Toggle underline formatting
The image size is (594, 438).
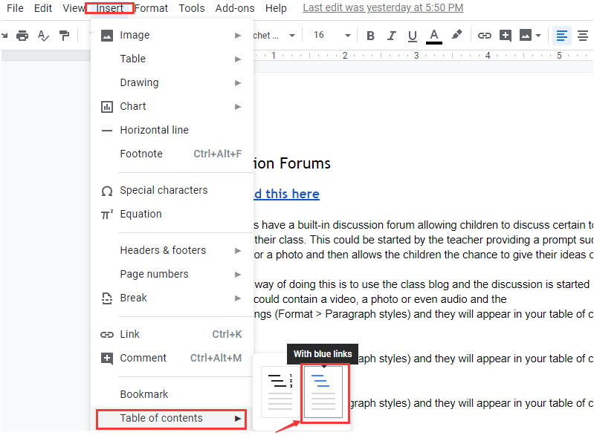413,36
